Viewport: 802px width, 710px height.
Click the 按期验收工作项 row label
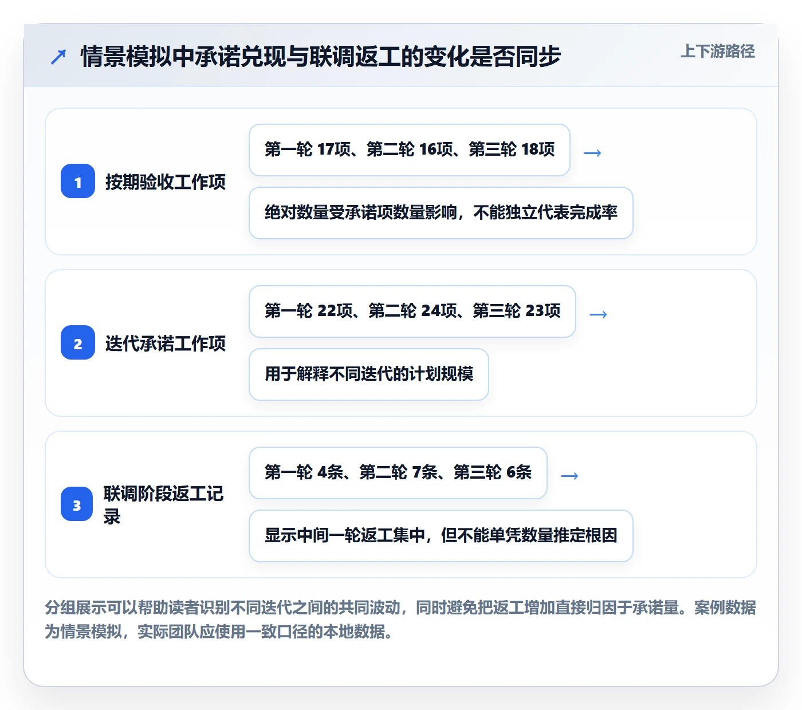[x=166, y=182]
